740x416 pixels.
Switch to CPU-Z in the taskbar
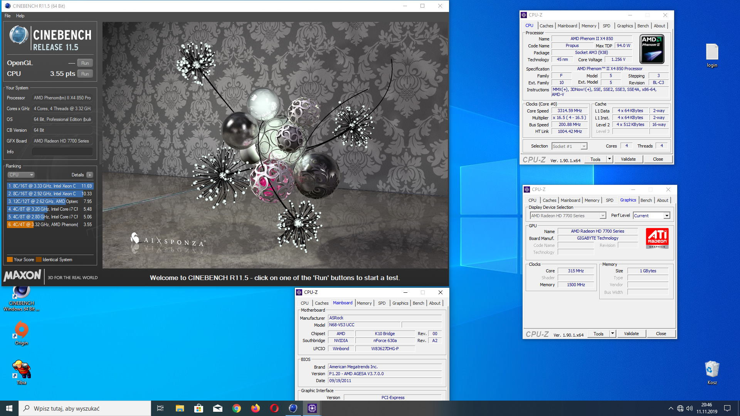click(312, 408)
